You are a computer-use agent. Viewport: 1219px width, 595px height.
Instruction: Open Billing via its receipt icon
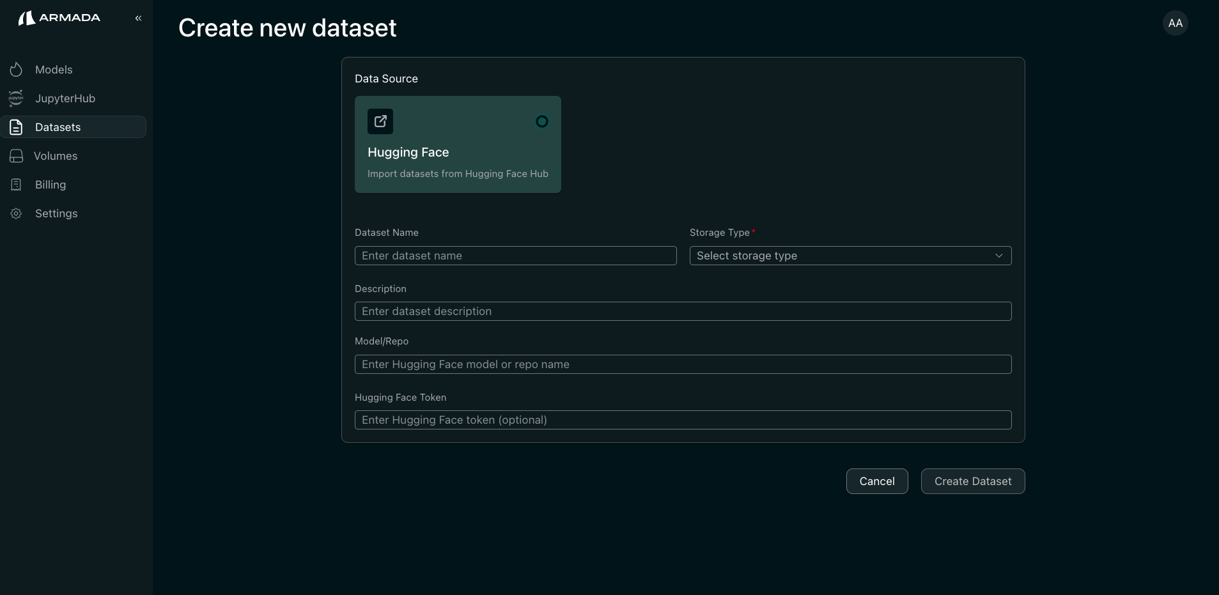[16, 185]
